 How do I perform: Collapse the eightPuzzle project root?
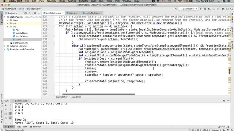tap(5, 17)
